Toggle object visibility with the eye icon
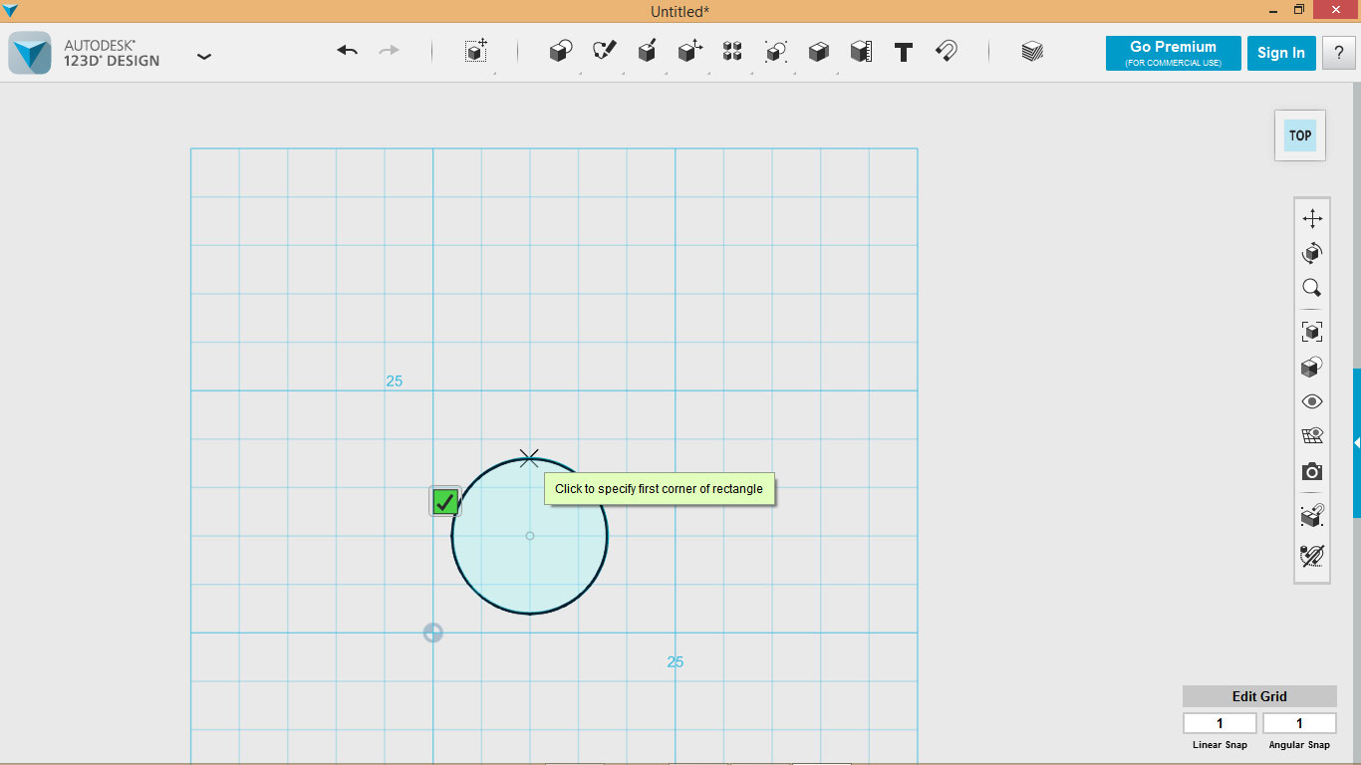The height and width of the screenshot is (765, 1361). point(1311,400)
